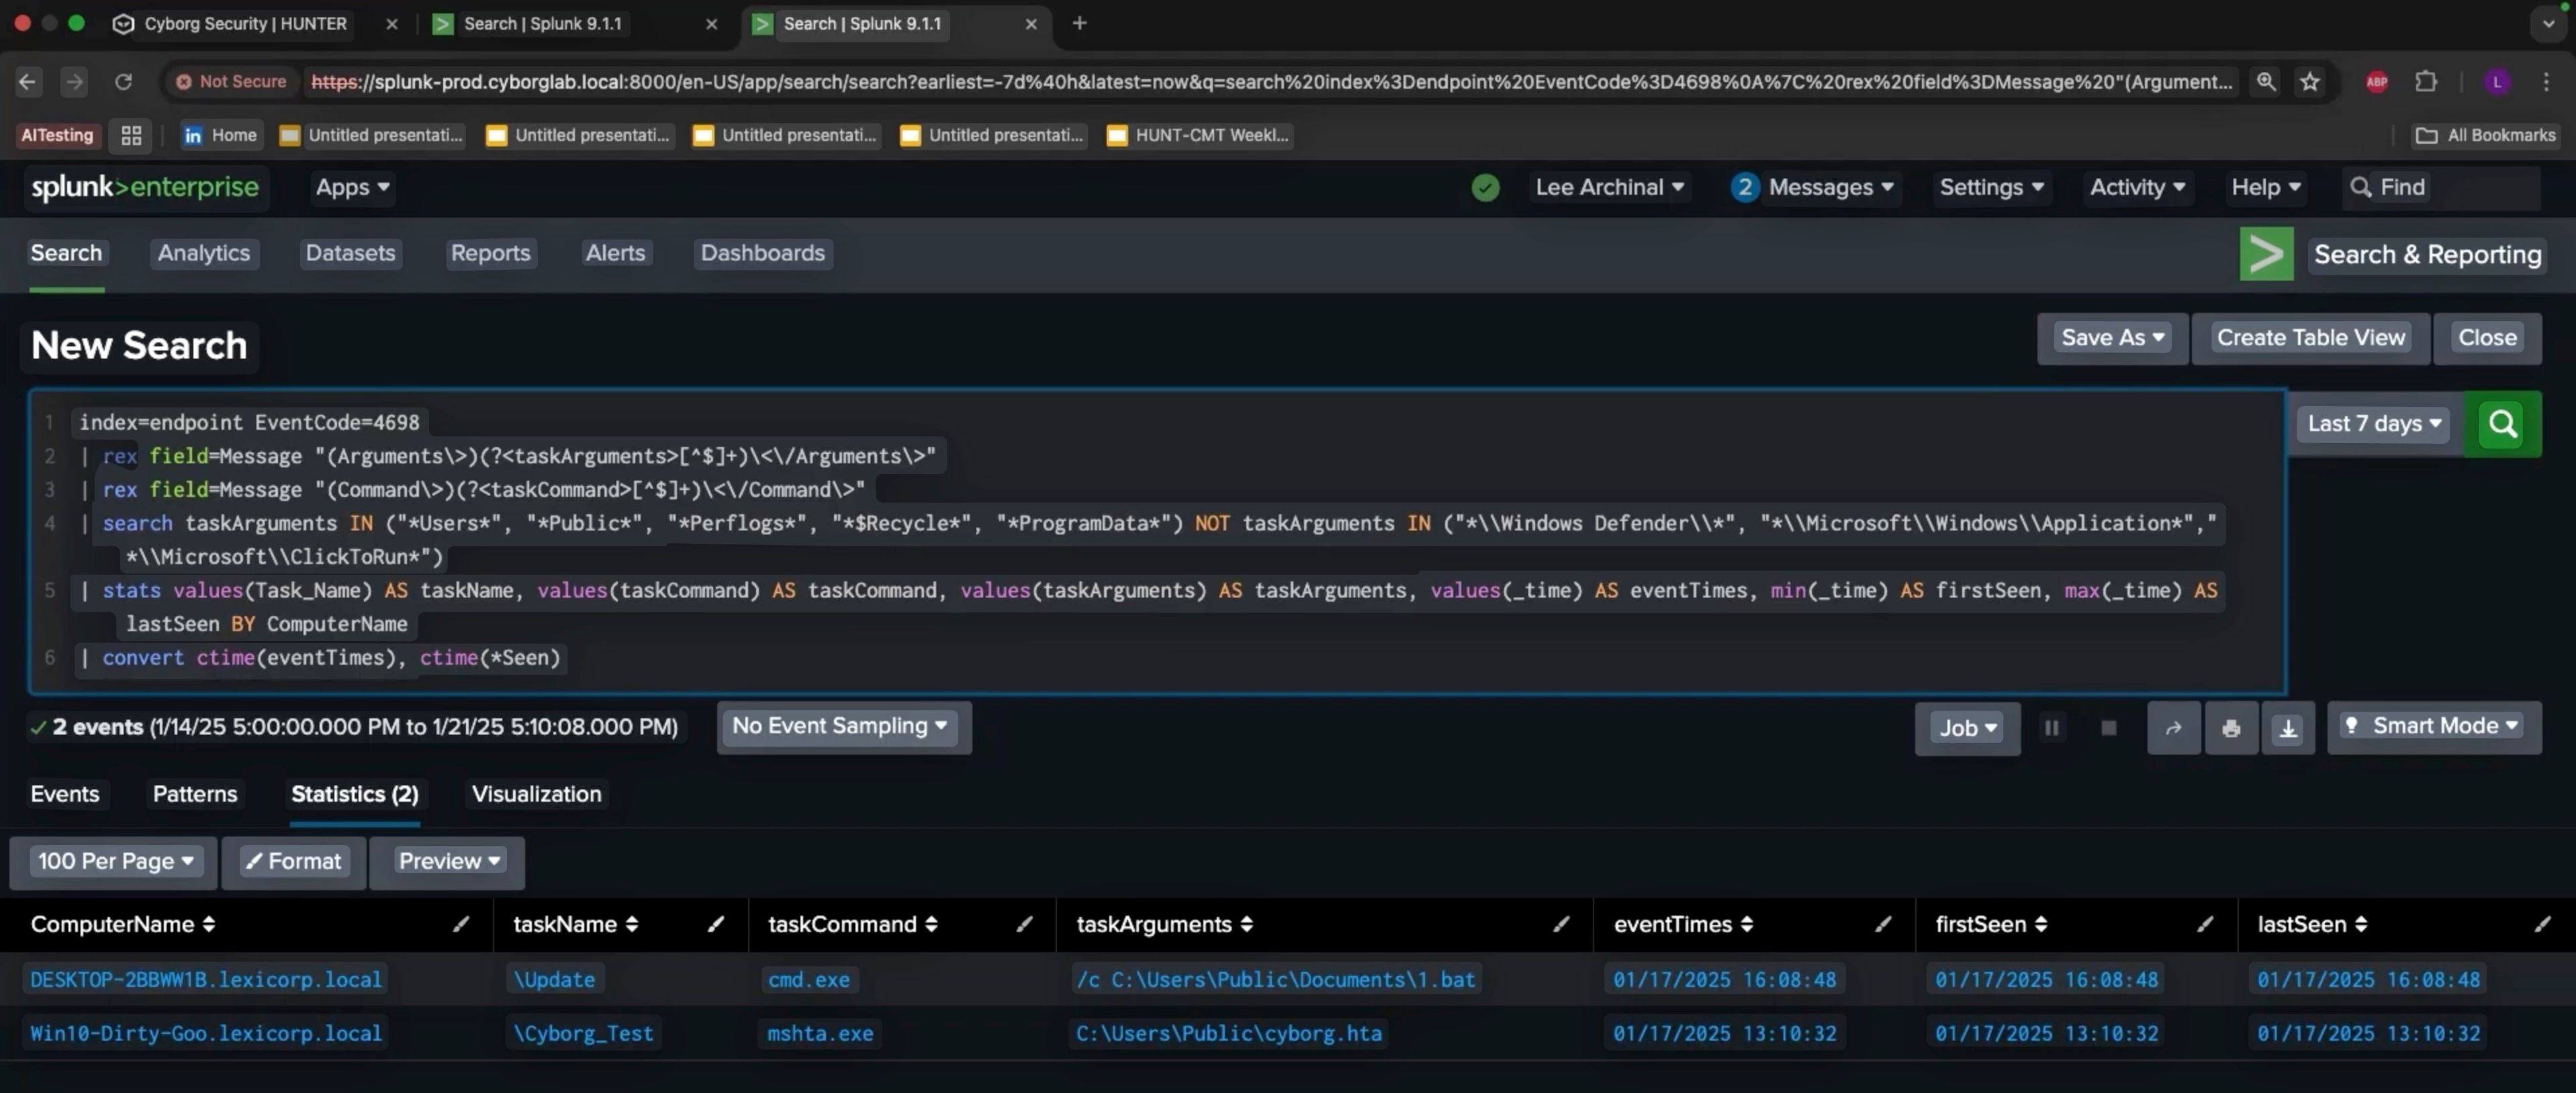Click the Format button
Image resolution: width=2576 pixels, height=1093 pixels.
point(293,862)
